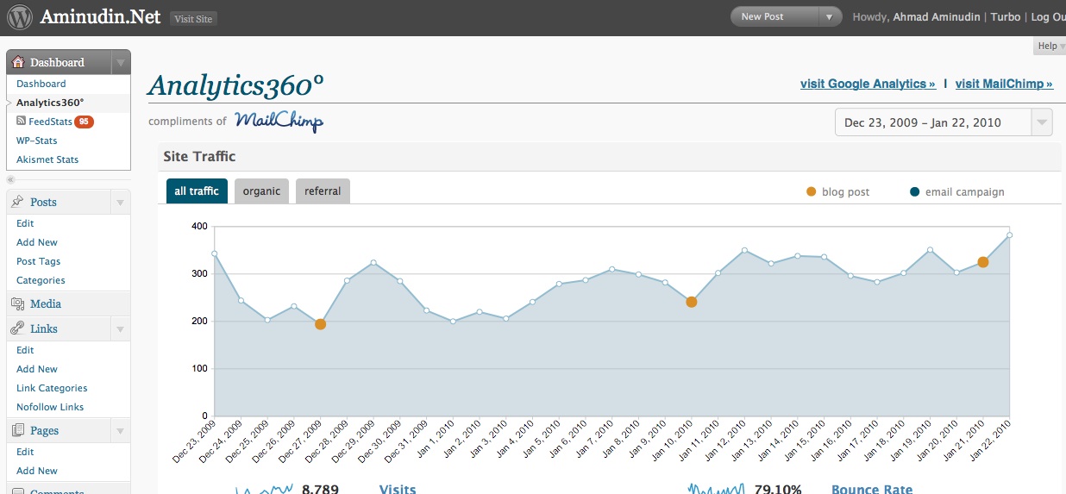Switch to the organic tab
Image resolution: width=1066 pixels, height=494 pixels.
tap(261, 191)
